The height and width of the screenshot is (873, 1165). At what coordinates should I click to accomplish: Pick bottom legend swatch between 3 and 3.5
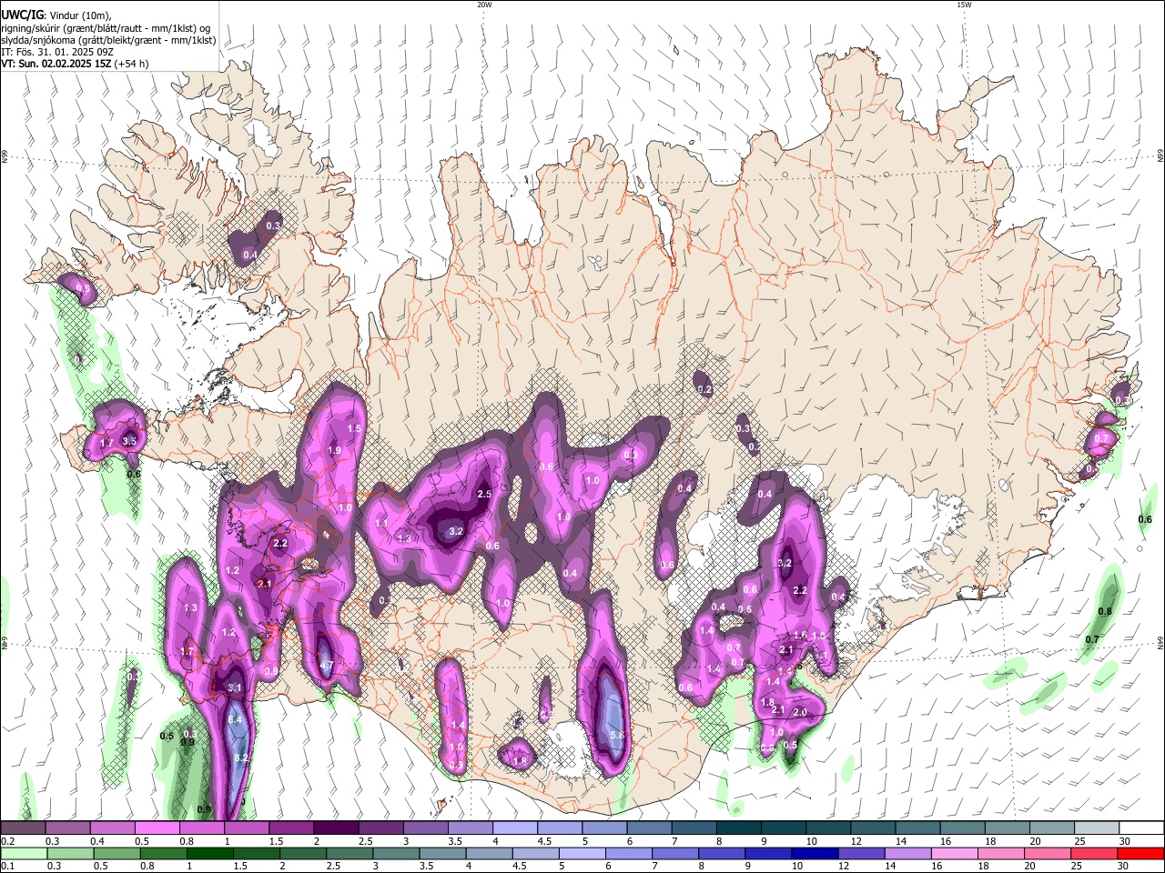point(397,854)
